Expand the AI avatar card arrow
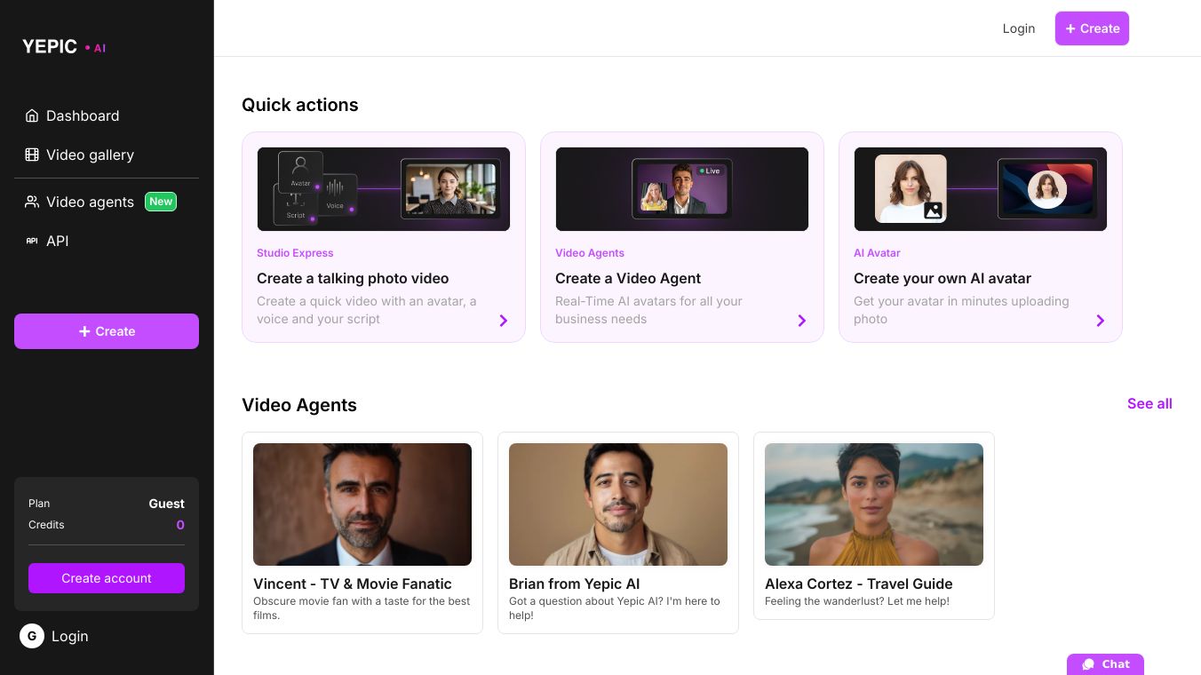Screen dimensions: 1201x675 click(1101, 321)
